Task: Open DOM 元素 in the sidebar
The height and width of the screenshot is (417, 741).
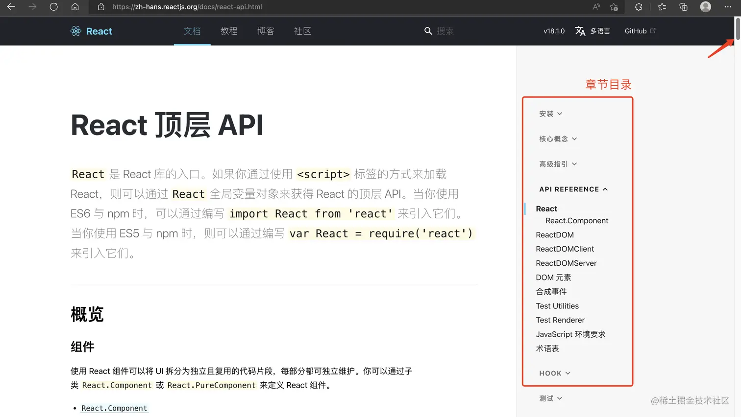Action: coord(553,278)
